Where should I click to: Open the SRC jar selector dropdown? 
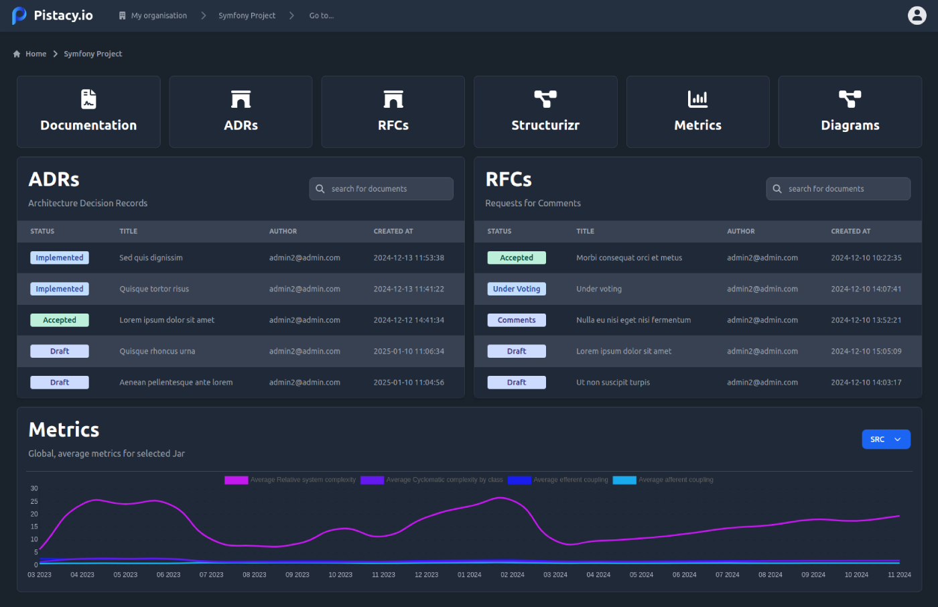886,439
